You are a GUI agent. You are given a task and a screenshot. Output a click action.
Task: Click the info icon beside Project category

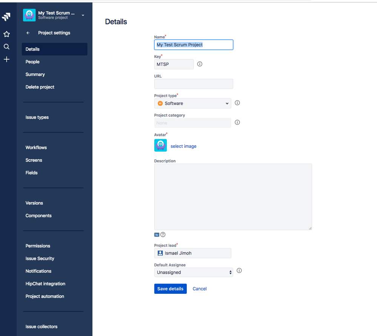[x=237, y=122]
